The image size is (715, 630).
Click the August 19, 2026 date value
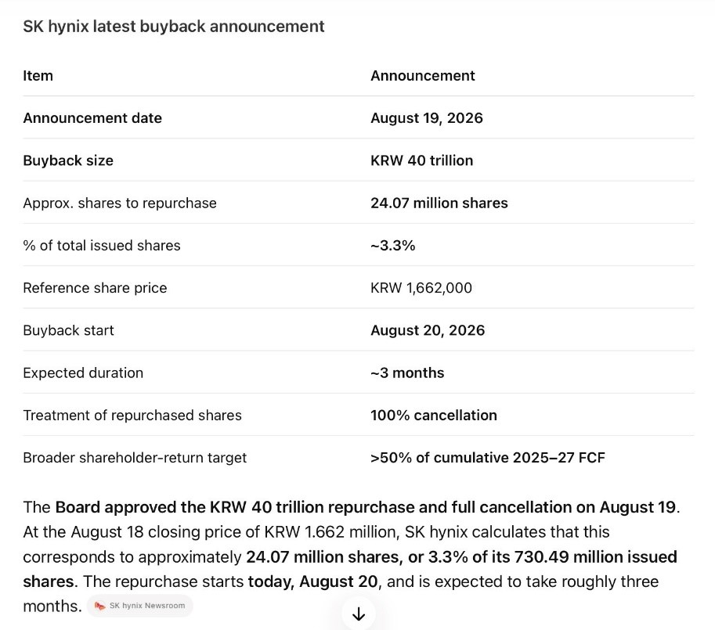(x=427, y=118)
